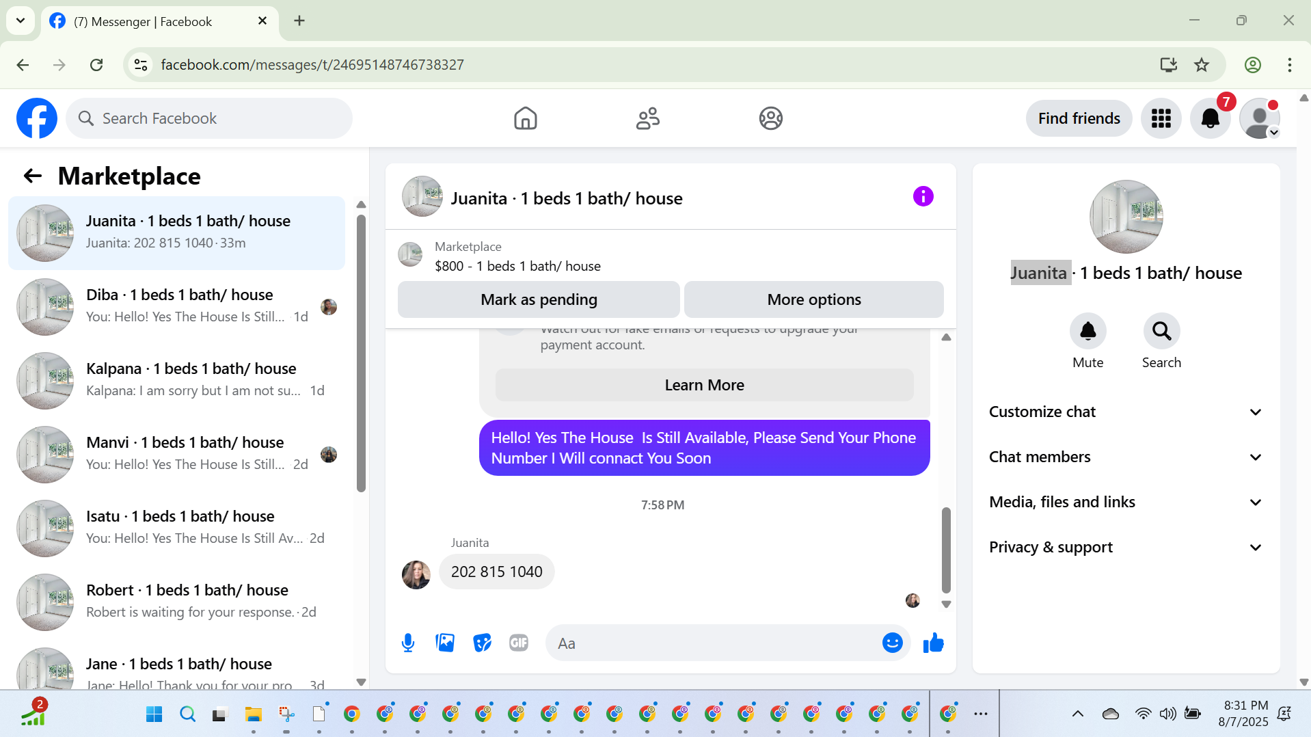Show taskbar overflow apps with the ellipsis

[980, 714]
